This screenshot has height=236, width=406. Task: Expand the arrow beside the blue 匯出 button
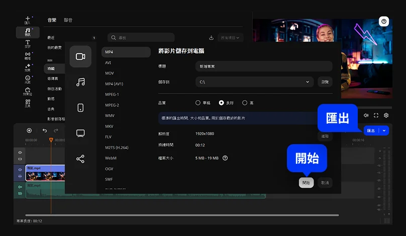coord(384,131)
